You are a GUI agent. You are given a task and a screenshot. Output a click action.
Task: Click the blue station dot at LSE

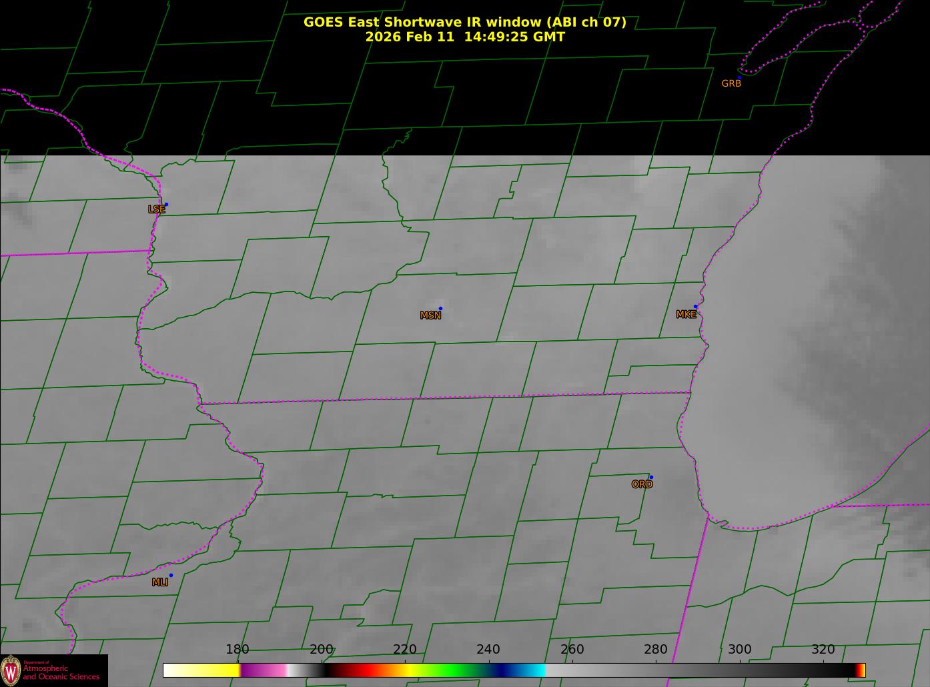[166, 205]
